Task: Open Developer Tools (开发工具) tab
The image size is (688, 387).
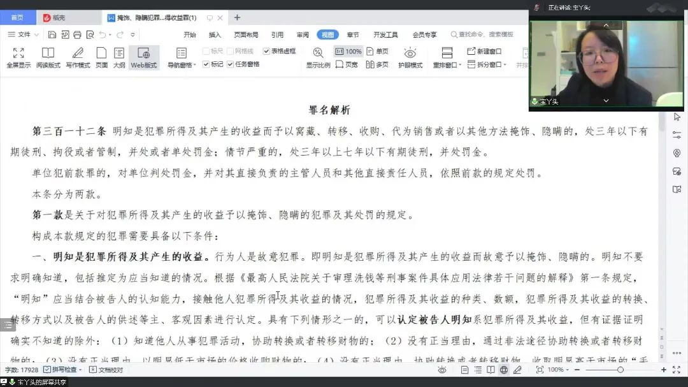Action: click(385, 34)
